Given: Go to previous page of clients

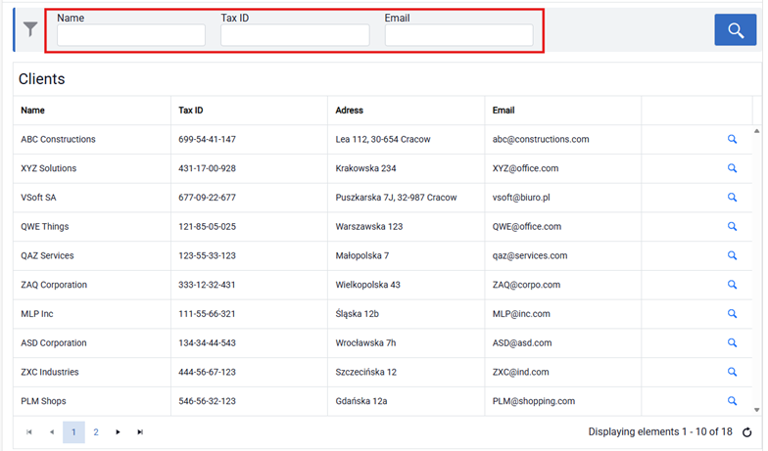Looking at the screenshot, I should (51, 432).
